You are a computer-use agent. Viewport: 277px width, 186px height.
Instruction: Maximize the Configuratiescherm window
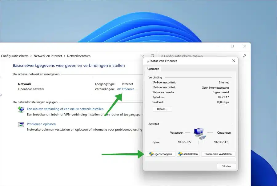232,46
